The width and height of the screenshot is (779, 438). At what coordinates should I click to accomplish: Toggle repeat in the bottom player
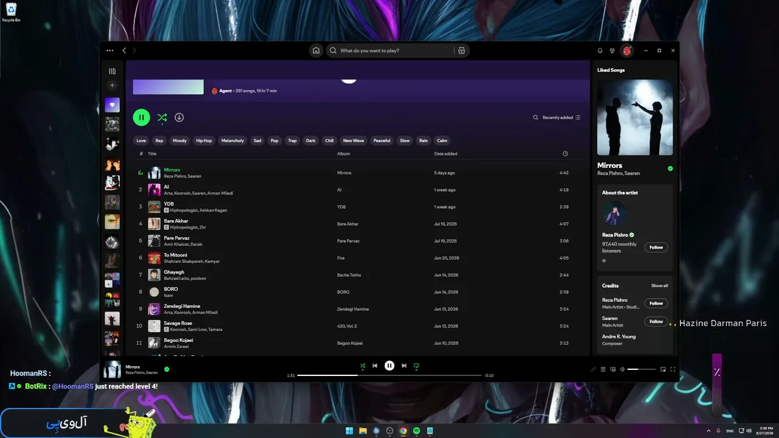tap(416, 366)
